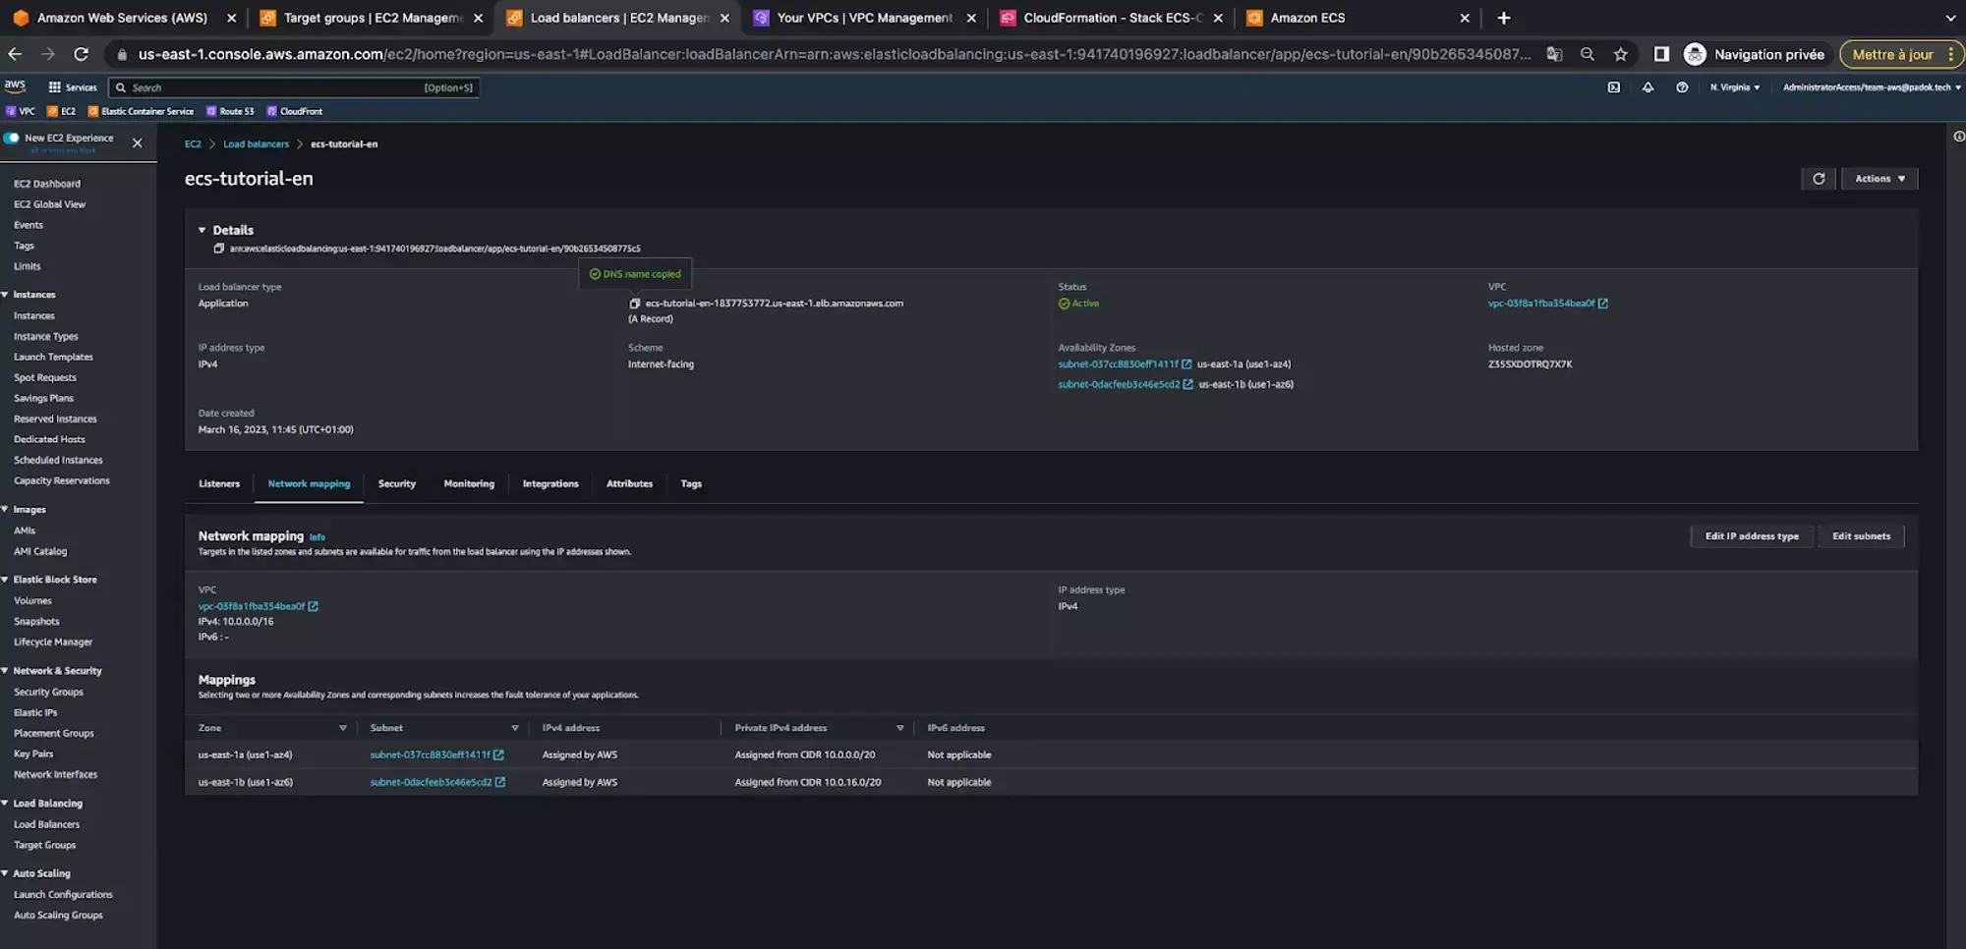This screenshot has height=949, width=1966.
Task: Open Target Groups in sidebar
Action: point(45,846)
